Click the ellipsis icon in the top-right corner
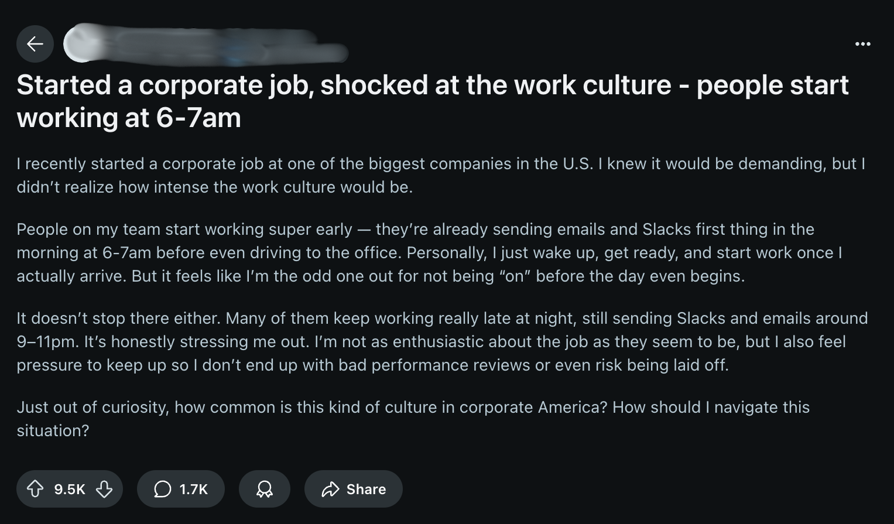The height and width of the screenshot is (524, 894). [x=862, y=44]
